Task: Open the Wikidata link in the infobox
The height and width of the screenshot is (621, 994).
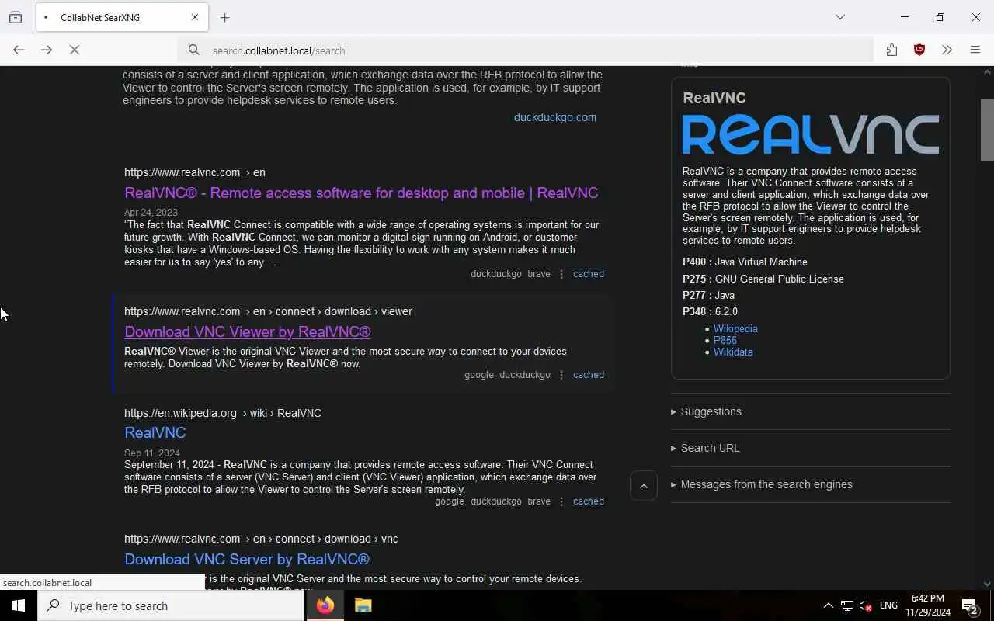Action: [x=733, y=352]
